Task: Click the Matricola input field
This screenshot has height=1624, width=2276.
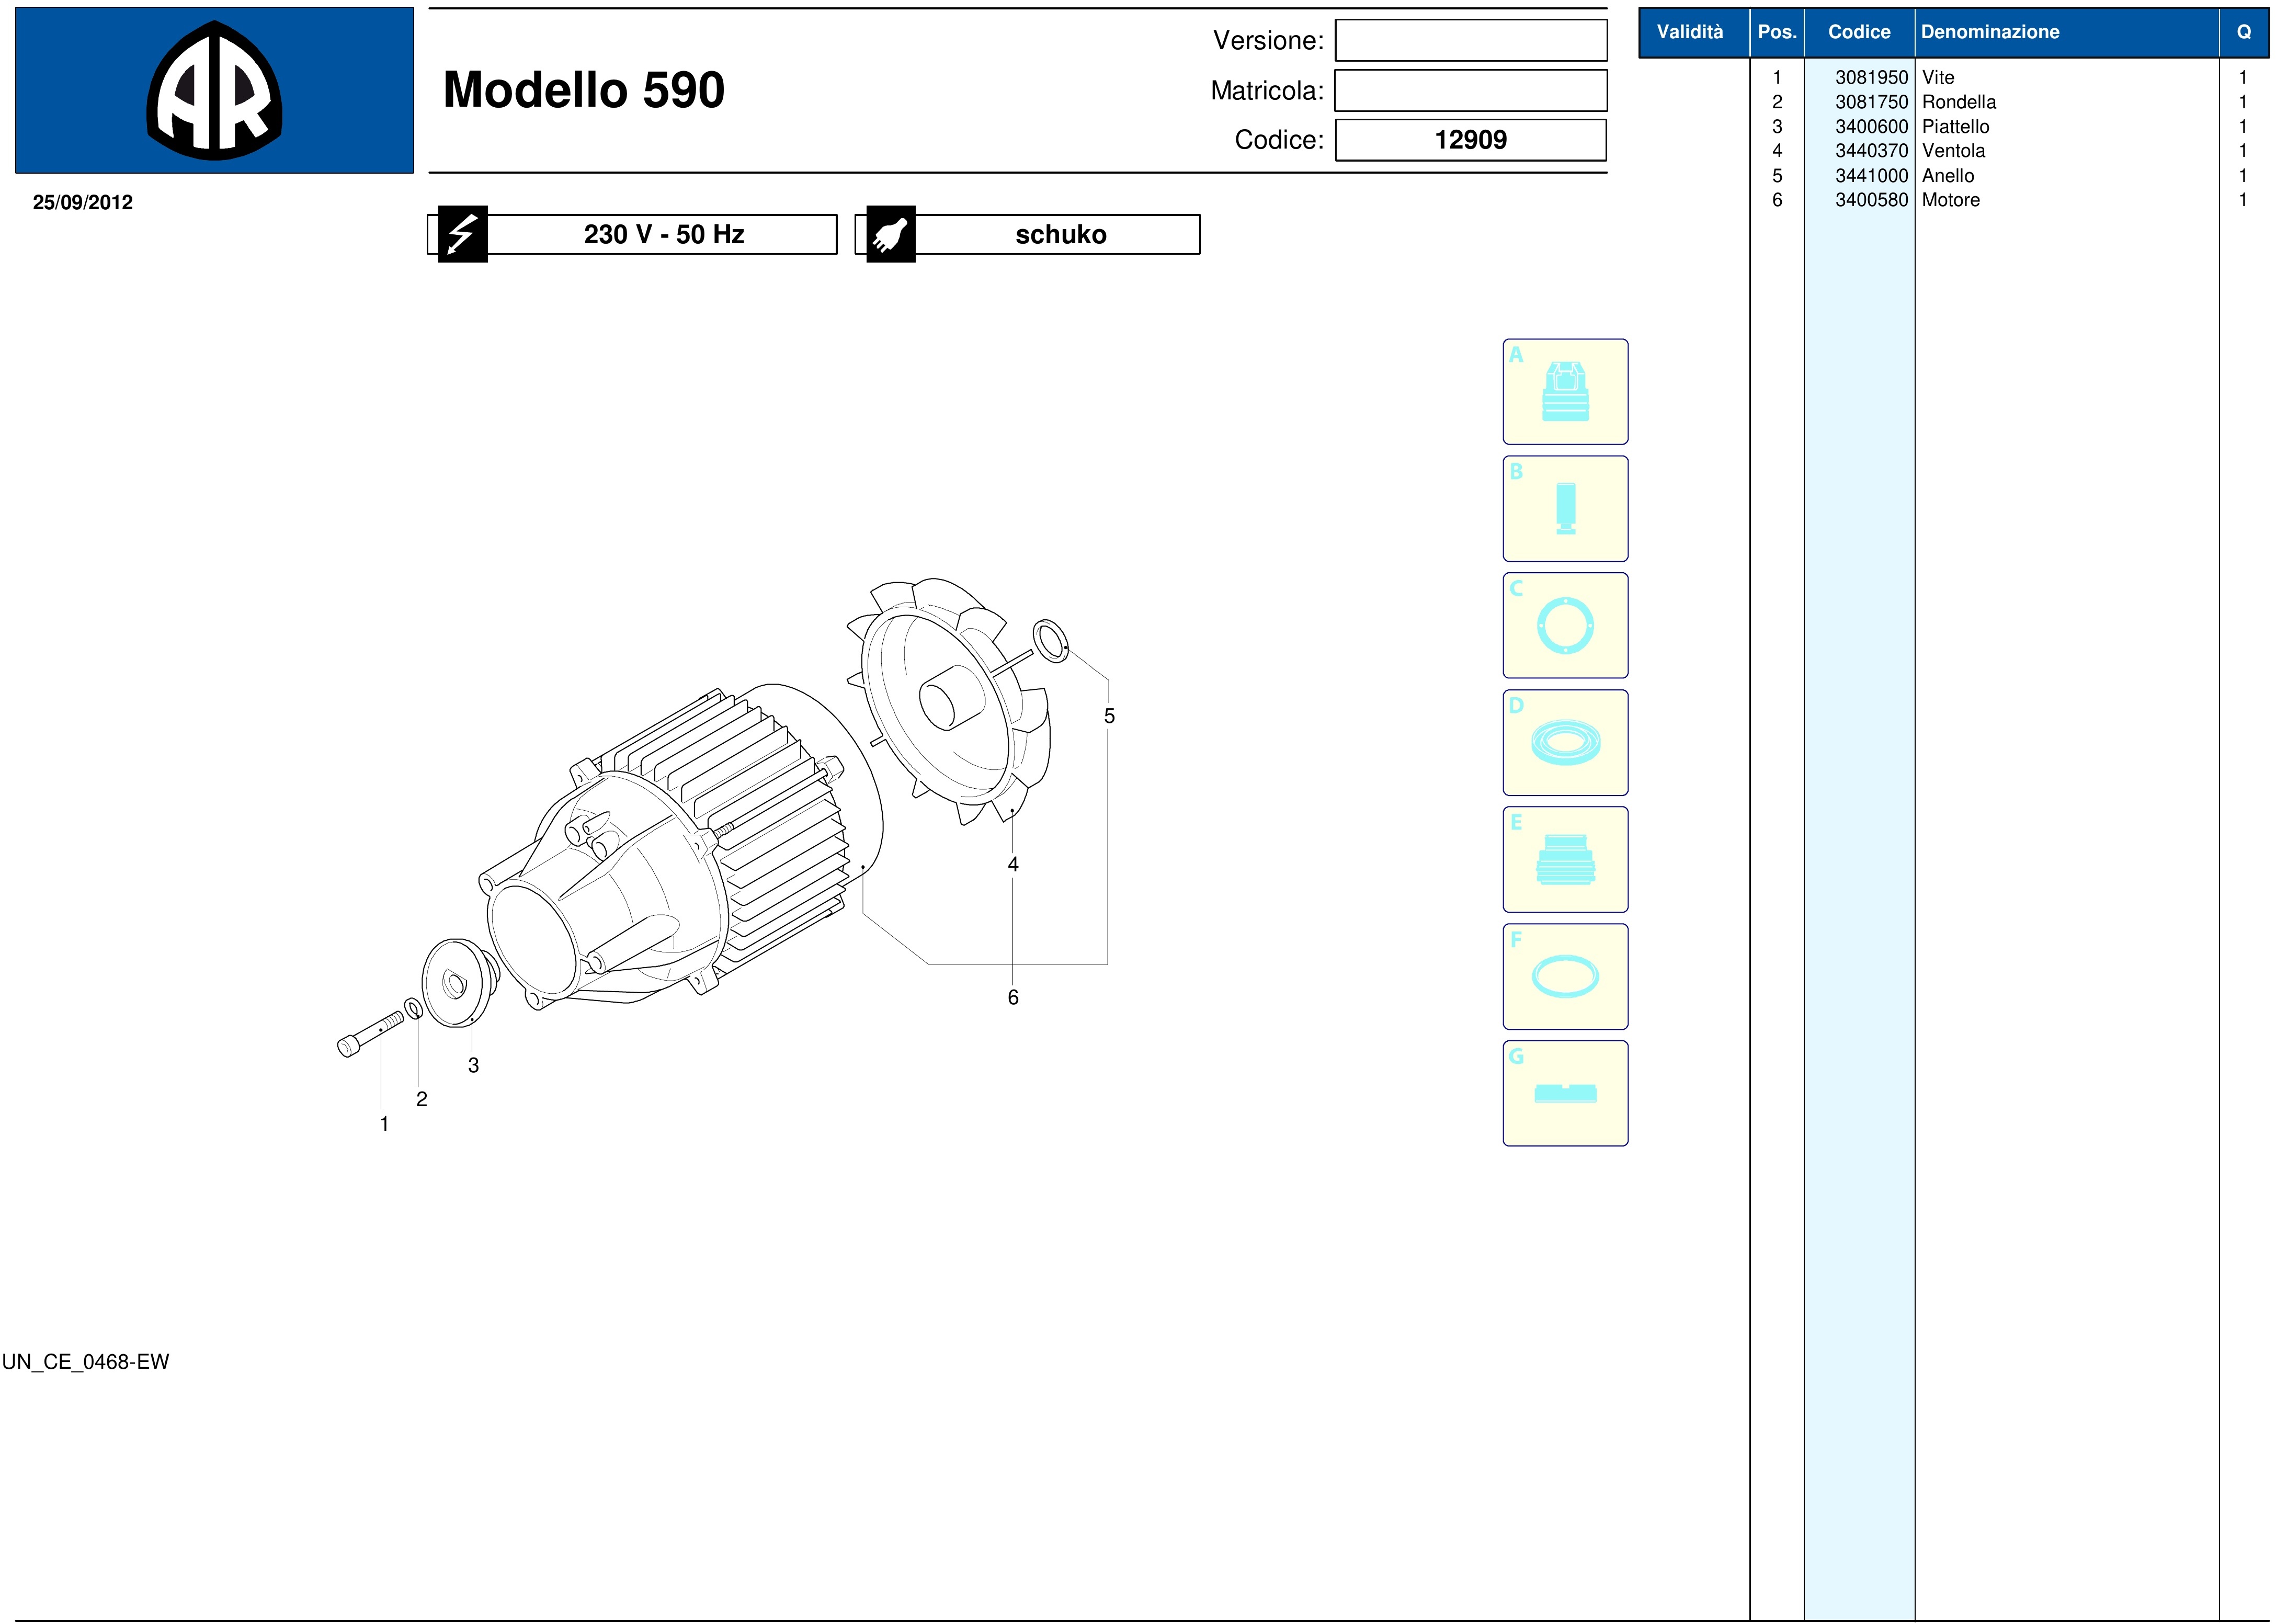Action: click(x=1470, y=91)
